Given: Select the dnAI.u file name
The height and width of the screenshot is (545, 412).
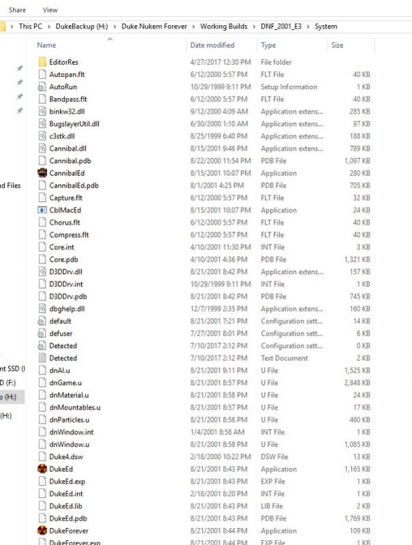Looking at the screenshot, I should coord(59,371).
